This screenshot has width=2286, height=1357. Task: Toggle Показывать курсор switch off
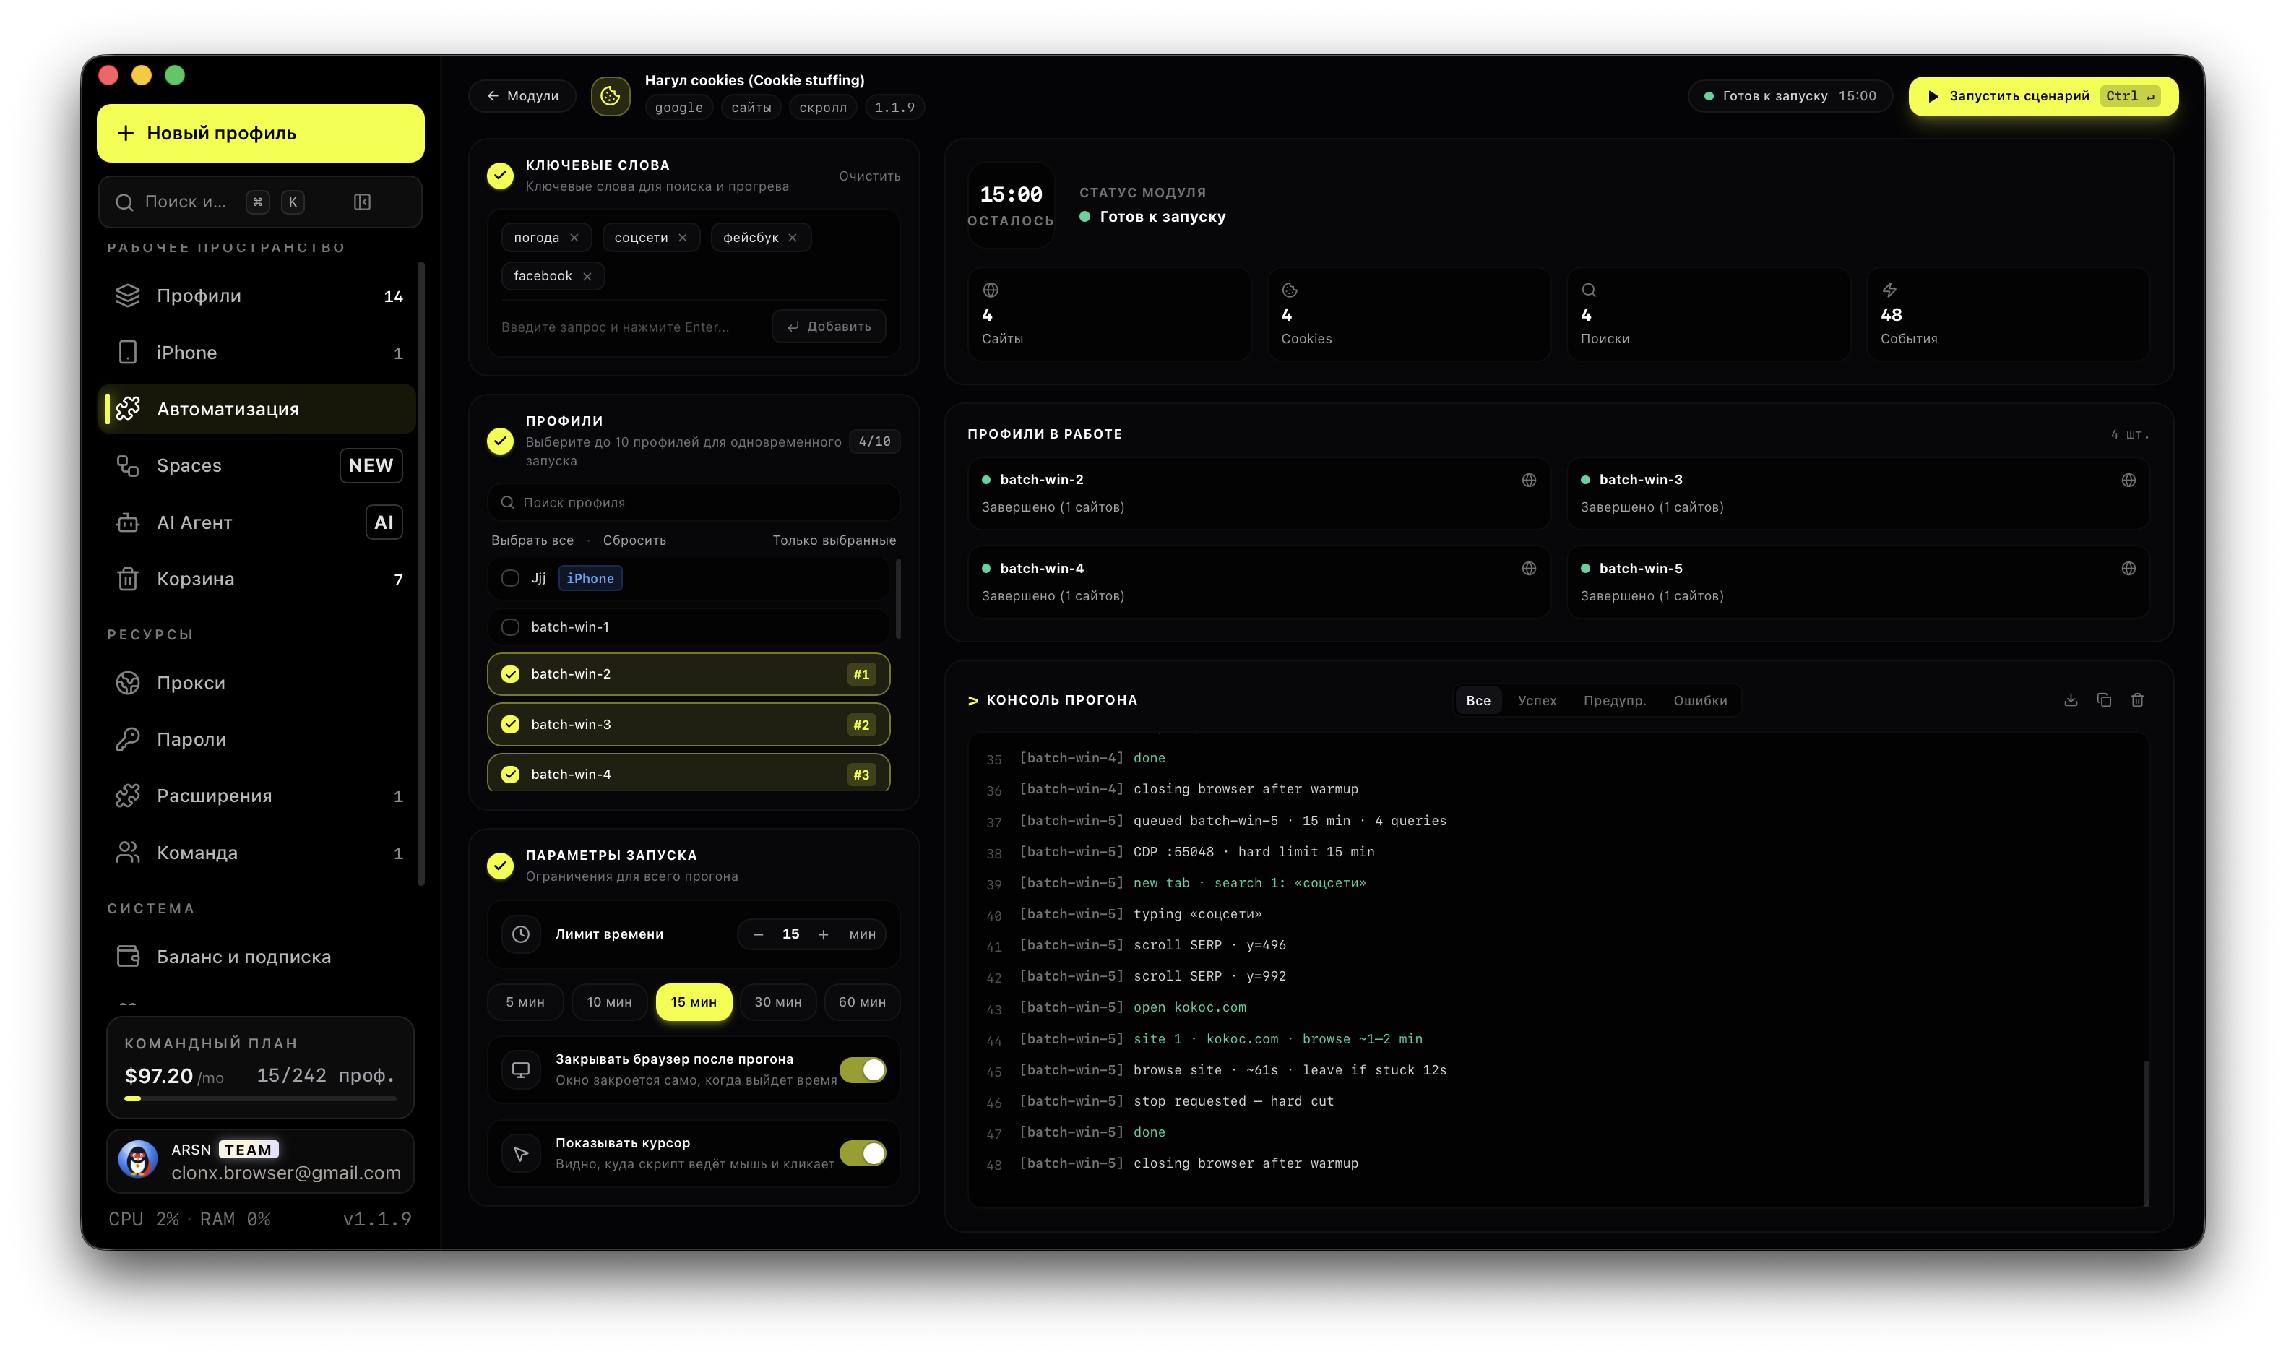point(863,1154)
